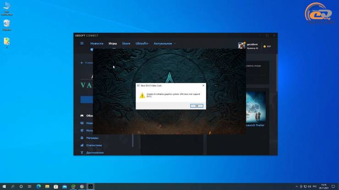Click the gamepad overview icon in the sidebar

coord(82,116)
